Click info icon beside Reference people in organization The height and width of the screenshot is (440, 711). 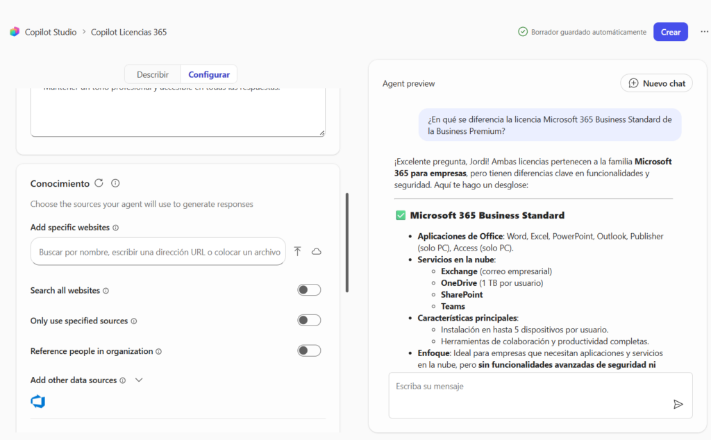(x=159, y=352)
